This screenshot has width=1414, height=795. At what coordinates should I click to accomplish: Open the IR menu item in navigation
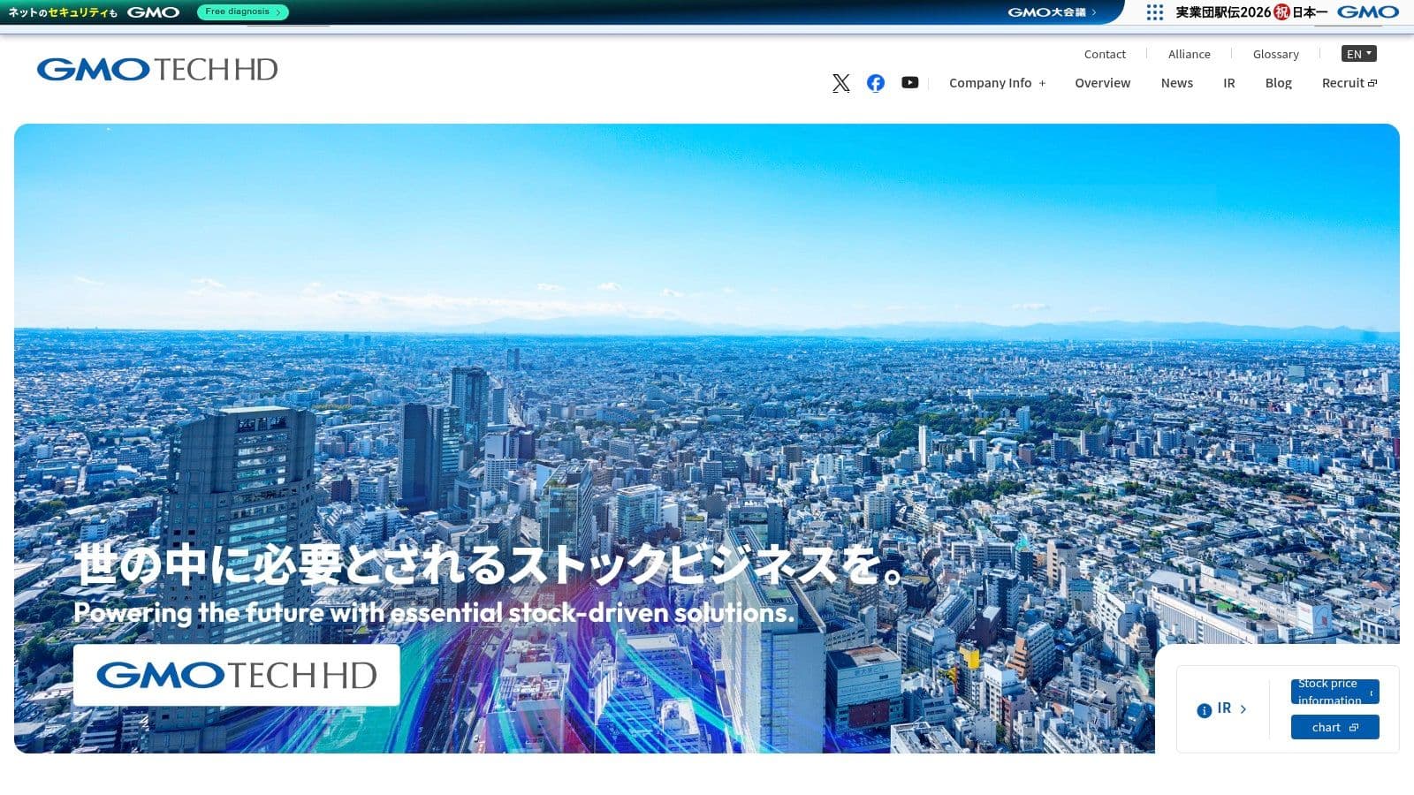(1228, 83)
